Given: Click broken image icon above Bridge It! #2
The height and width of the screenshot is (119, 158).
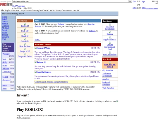Looking at the screenshot, I should click(x=25, y=49).
